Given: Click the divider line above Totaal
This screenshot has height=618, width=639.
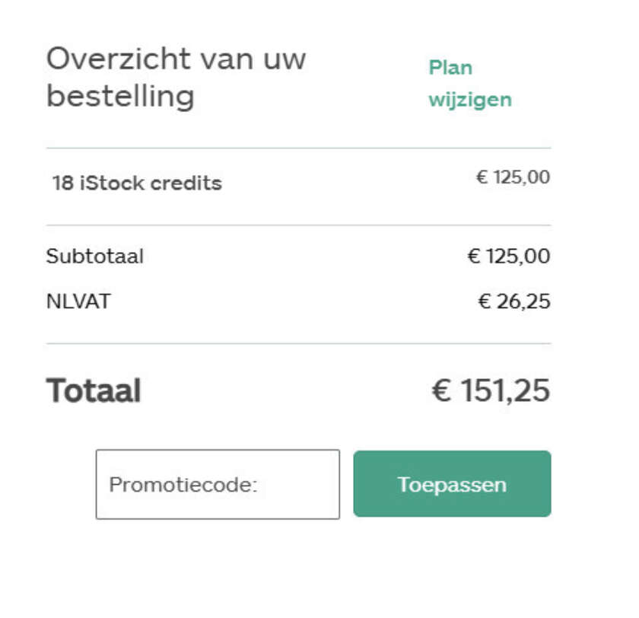Looking at the screenshot, I should pos(298,344).
